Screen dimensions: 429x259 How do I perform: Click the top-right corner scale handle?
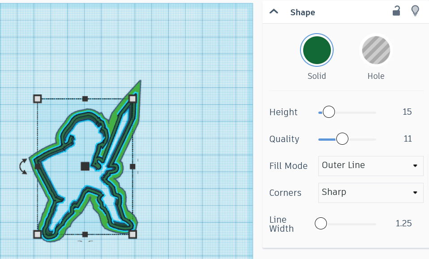[x=133, y=98]
